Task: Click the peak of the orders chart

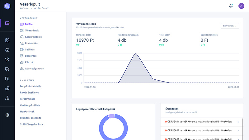Action: tap(136, 53)
